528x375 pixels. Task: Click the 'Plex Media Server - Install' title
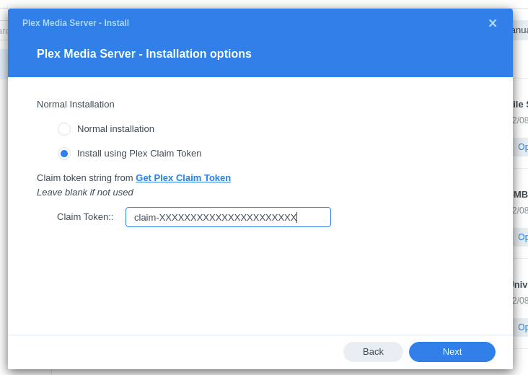(76, 23)
